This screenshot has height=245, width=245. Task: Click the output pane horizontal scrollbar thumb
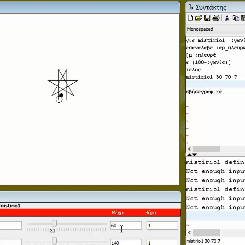206,233
